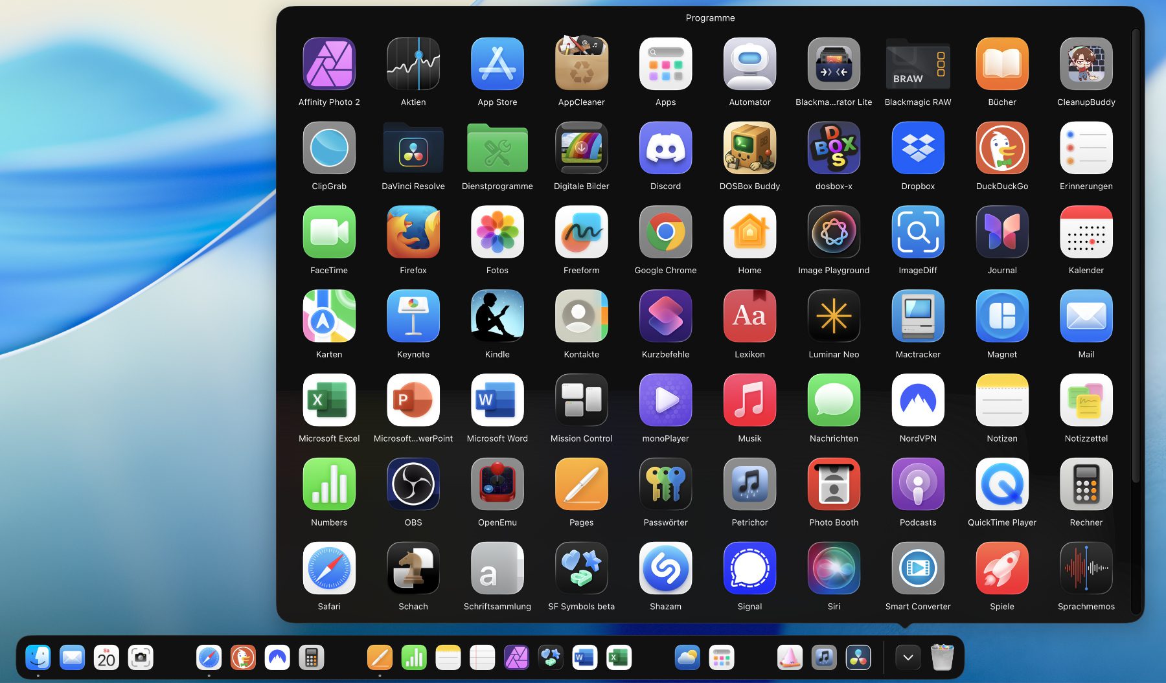Launch Shazam
The width and height of the screenshot is (1166, 683).
665,569
